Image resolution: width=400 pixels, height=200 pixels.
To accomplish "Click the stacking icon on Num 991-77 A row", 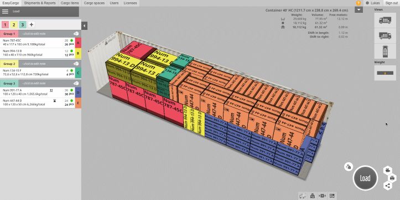I will tap(51, 90).
